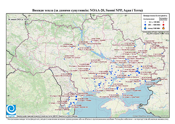This screenshot has height=124, width=175.
Task: Select the large blue circle legend symbol
Action: click(x=145, y=25)
